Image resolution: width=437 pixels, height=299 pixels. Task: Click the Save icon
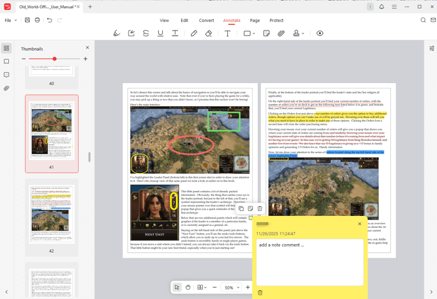[27, 20]
